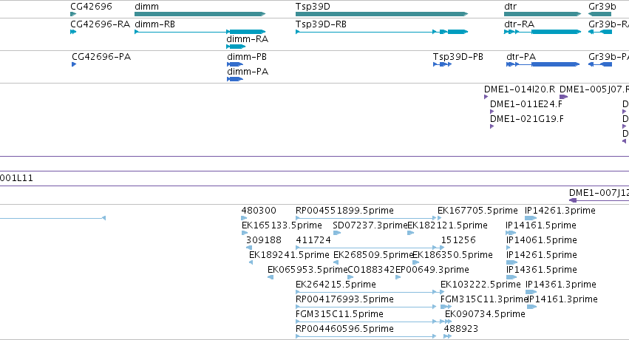Viewport: 629px width, 340px height.
Task: Click the teal dtr gene bar
Action: coord(543,15)
